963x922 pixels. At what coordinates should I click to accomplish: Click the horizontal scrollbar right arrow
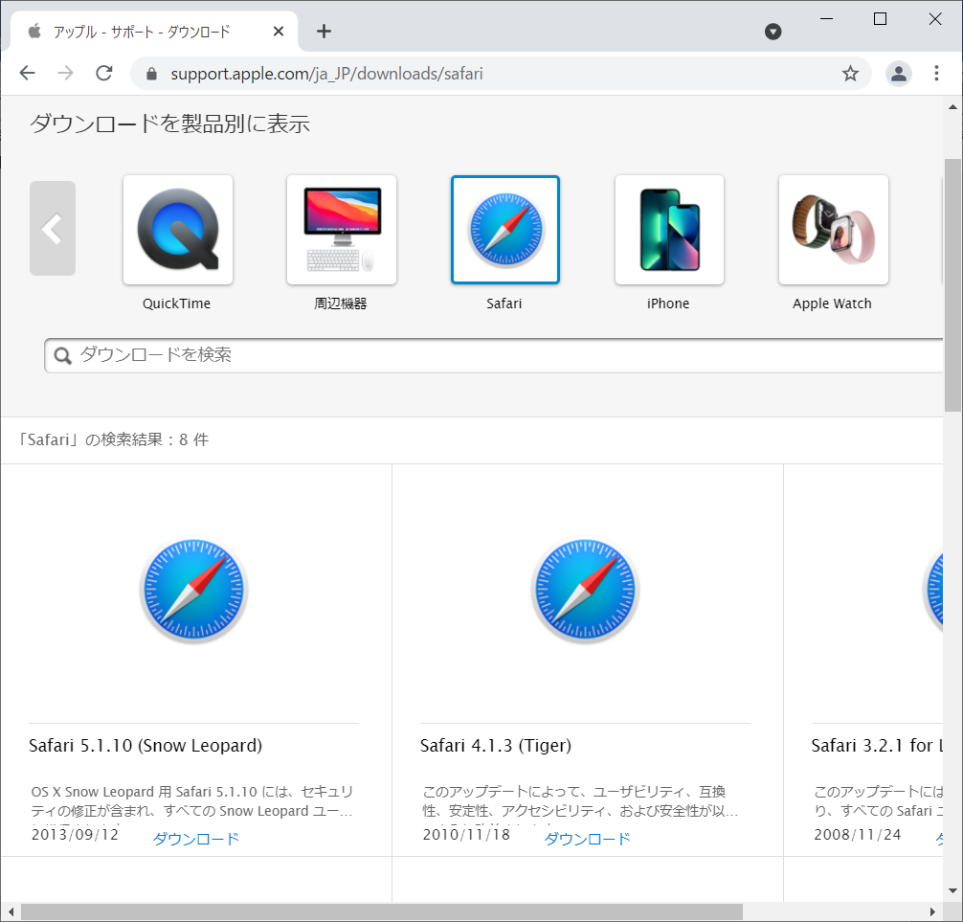coord(932,911)
